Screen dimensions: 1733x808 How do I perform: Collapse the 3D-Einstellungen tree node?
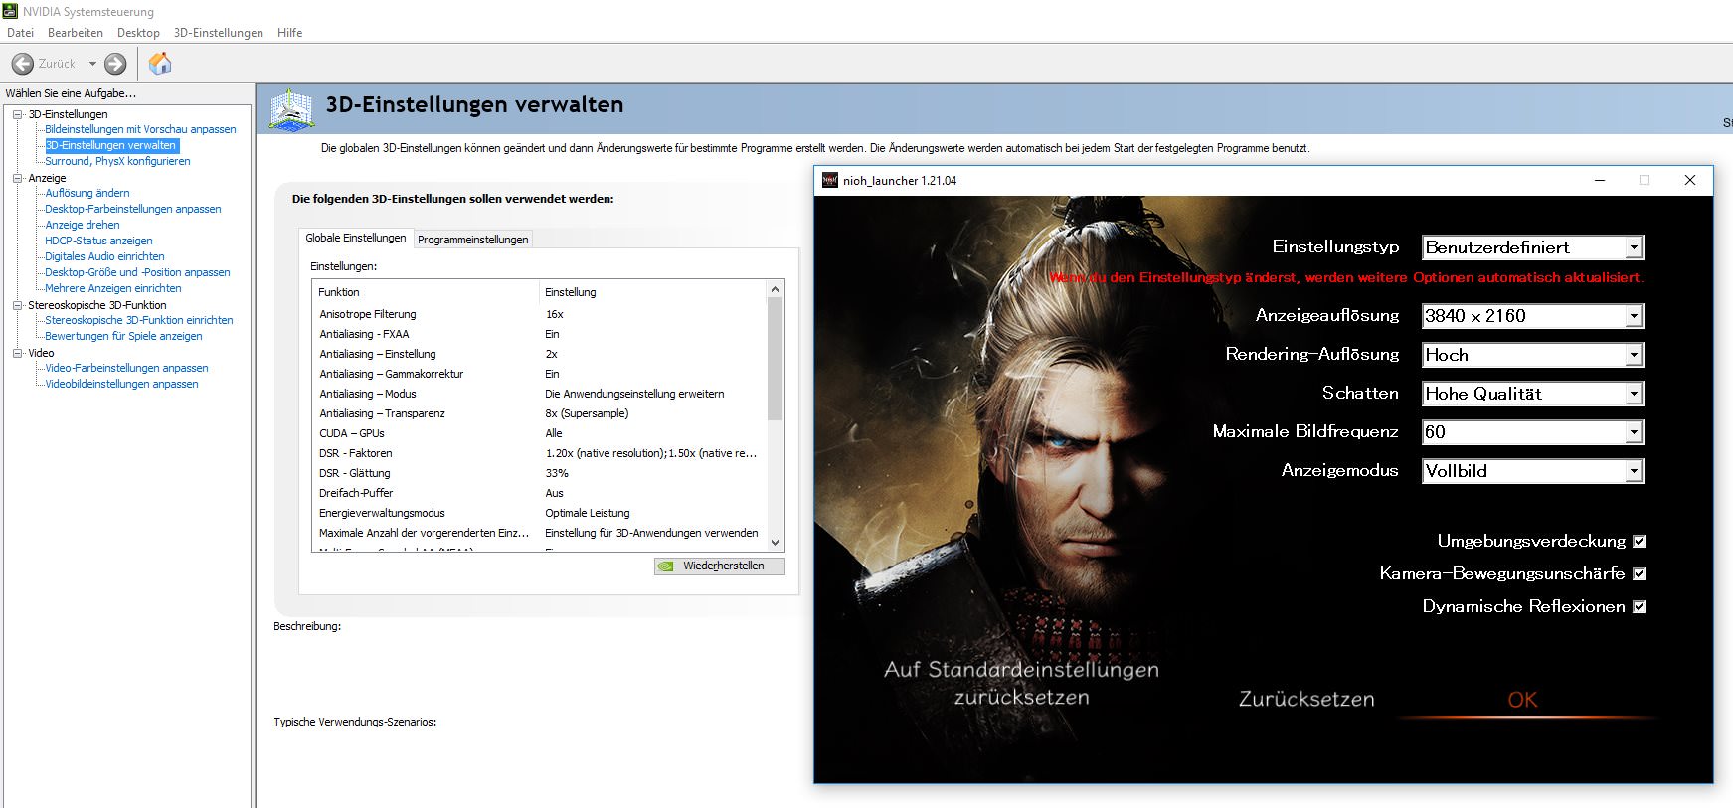pyautogui.click(x=17, y=114)
